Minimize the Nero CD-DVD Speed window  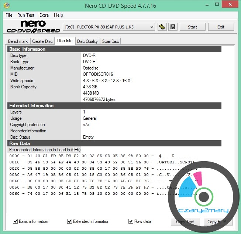tap(200, 6)
